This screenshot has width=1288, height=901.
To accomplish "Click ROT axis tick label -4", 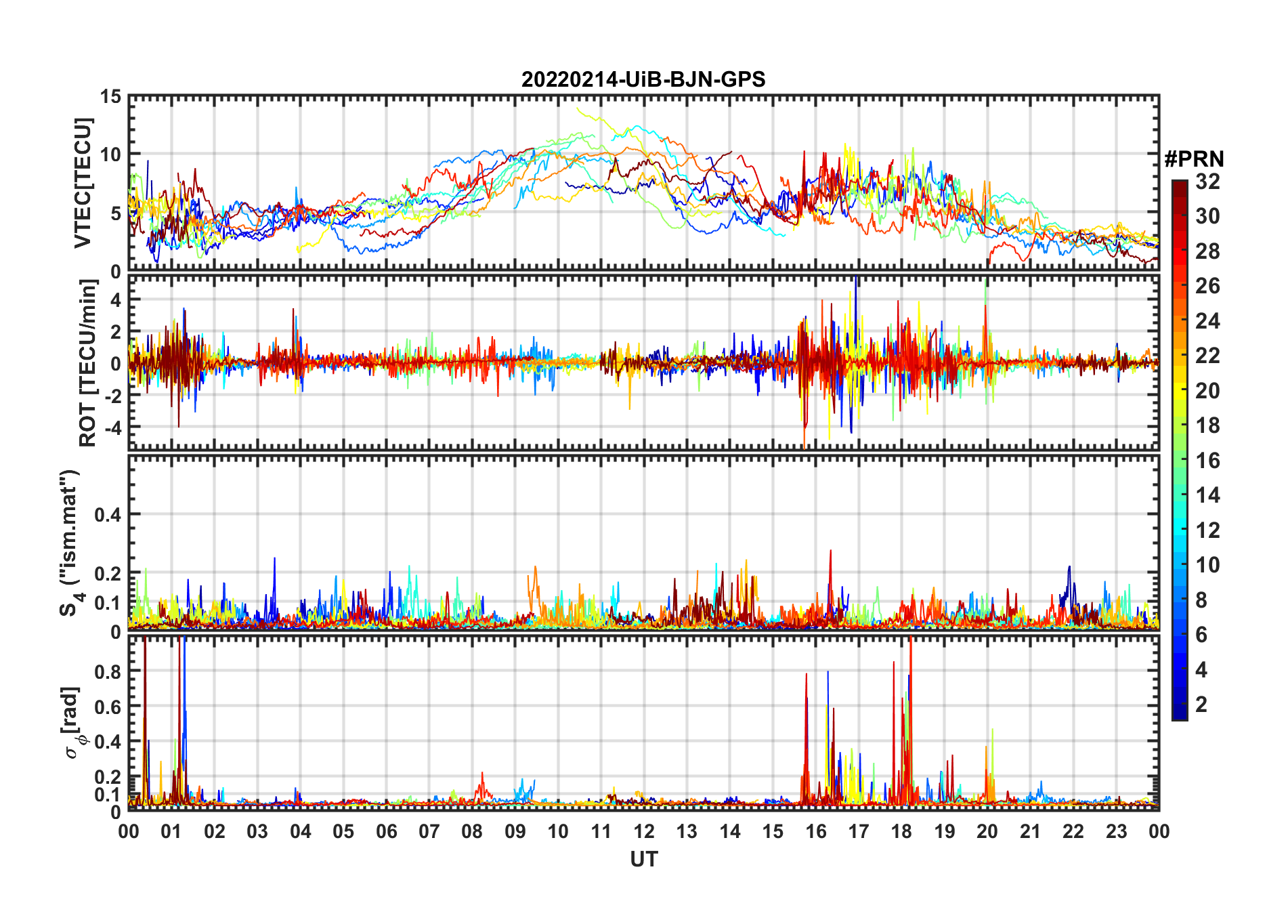I will pyautogui.click(x=113, y=428).
